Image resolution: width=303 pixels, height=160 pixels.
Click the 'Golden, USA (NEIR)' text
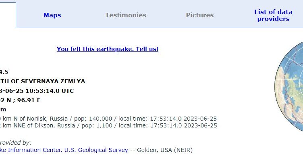165,150
